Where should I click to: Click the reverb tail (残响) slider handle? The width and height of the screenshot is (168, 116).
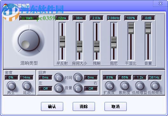point(97,46)
